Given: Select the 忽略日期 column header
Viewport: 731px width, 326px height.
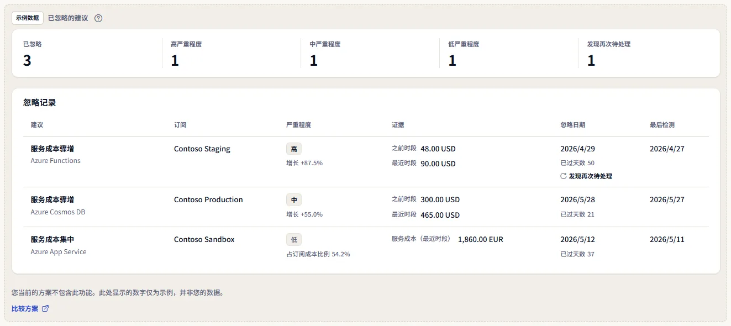Looking at the screenshot, I should pos(572,125).
